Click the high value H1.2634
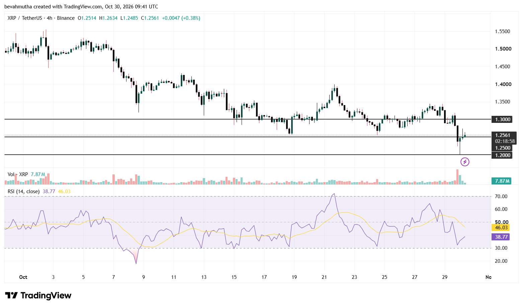 [108, 18]
